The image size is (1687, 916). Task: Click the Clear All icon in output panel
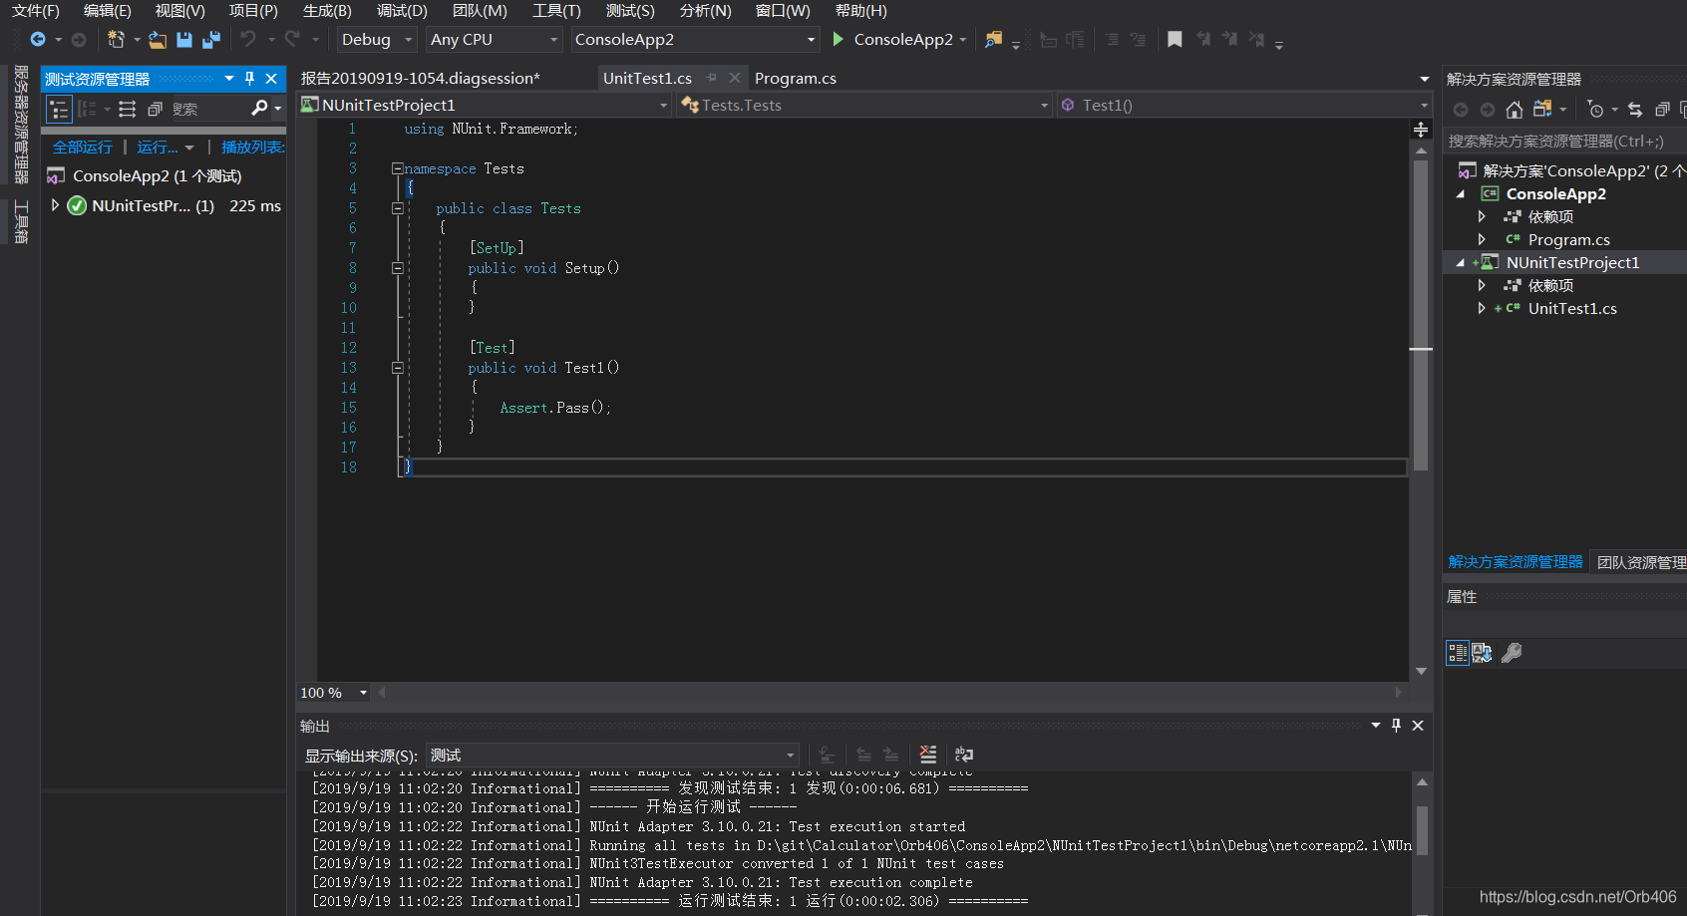point(927,755)
